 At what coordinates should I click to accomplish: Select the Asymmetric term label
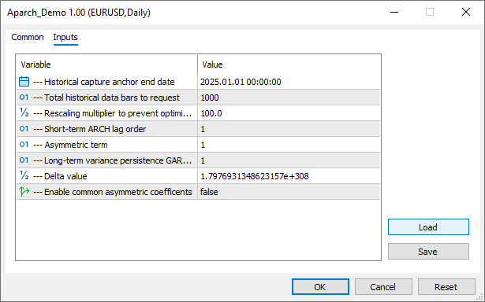pos(70,145)
